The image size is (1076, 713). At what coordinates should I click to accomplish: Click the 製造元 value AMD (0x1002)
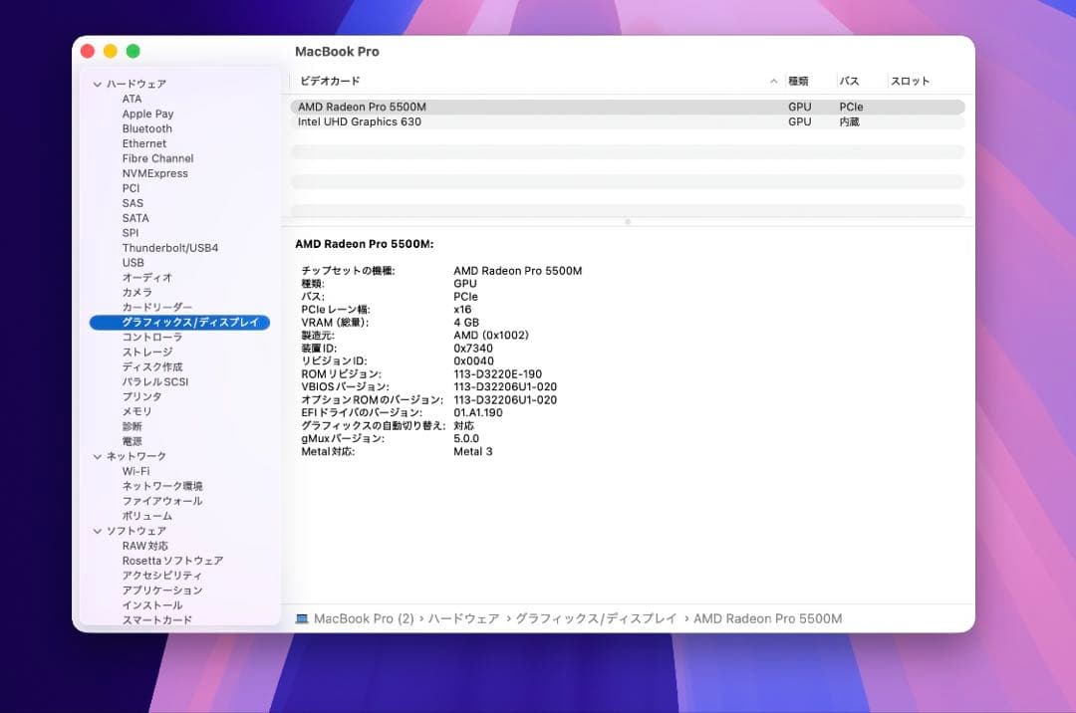pyautogui.click(x=490, y=336)
